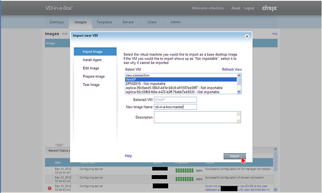Select replica-95c58fb8 VM entry
Viewport: 322px width, 193px height.
[x=181, y=92]
